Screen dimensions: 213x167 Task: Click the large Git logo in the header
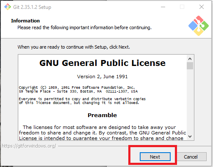[199, 26]
